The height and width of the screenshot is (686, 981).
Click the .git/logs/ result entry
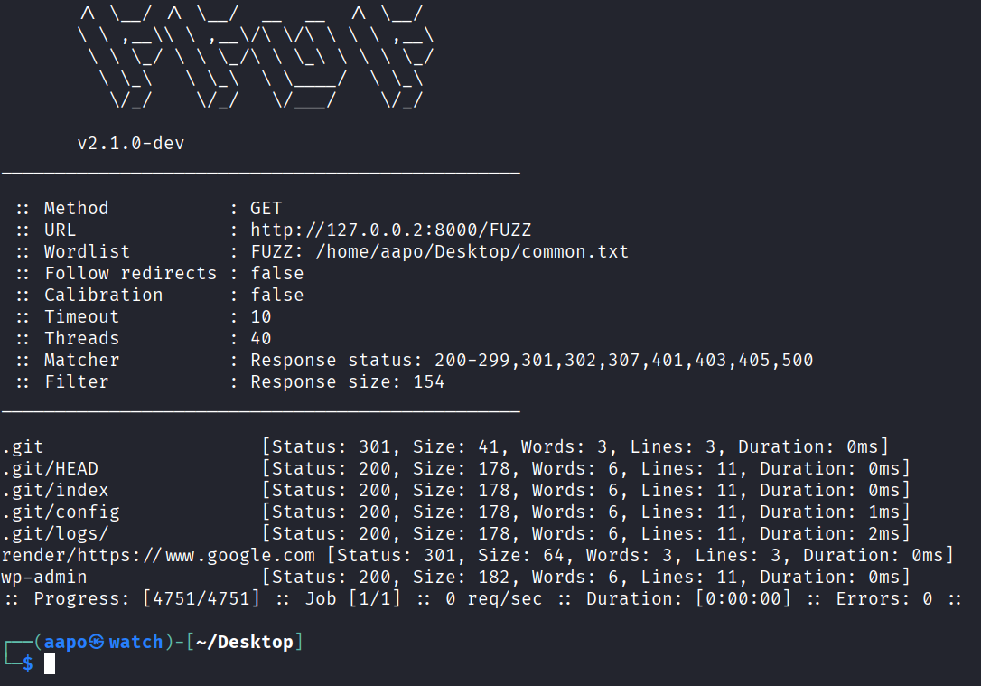(x=56, y=533)
